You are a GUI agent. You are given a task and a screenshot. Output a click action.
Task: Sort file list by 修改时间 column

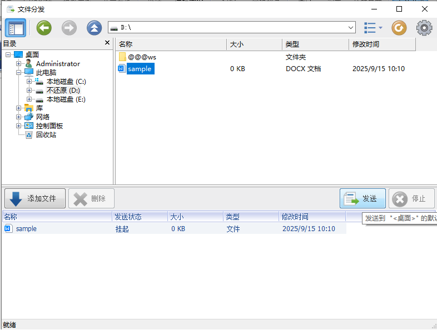[382, 44]
